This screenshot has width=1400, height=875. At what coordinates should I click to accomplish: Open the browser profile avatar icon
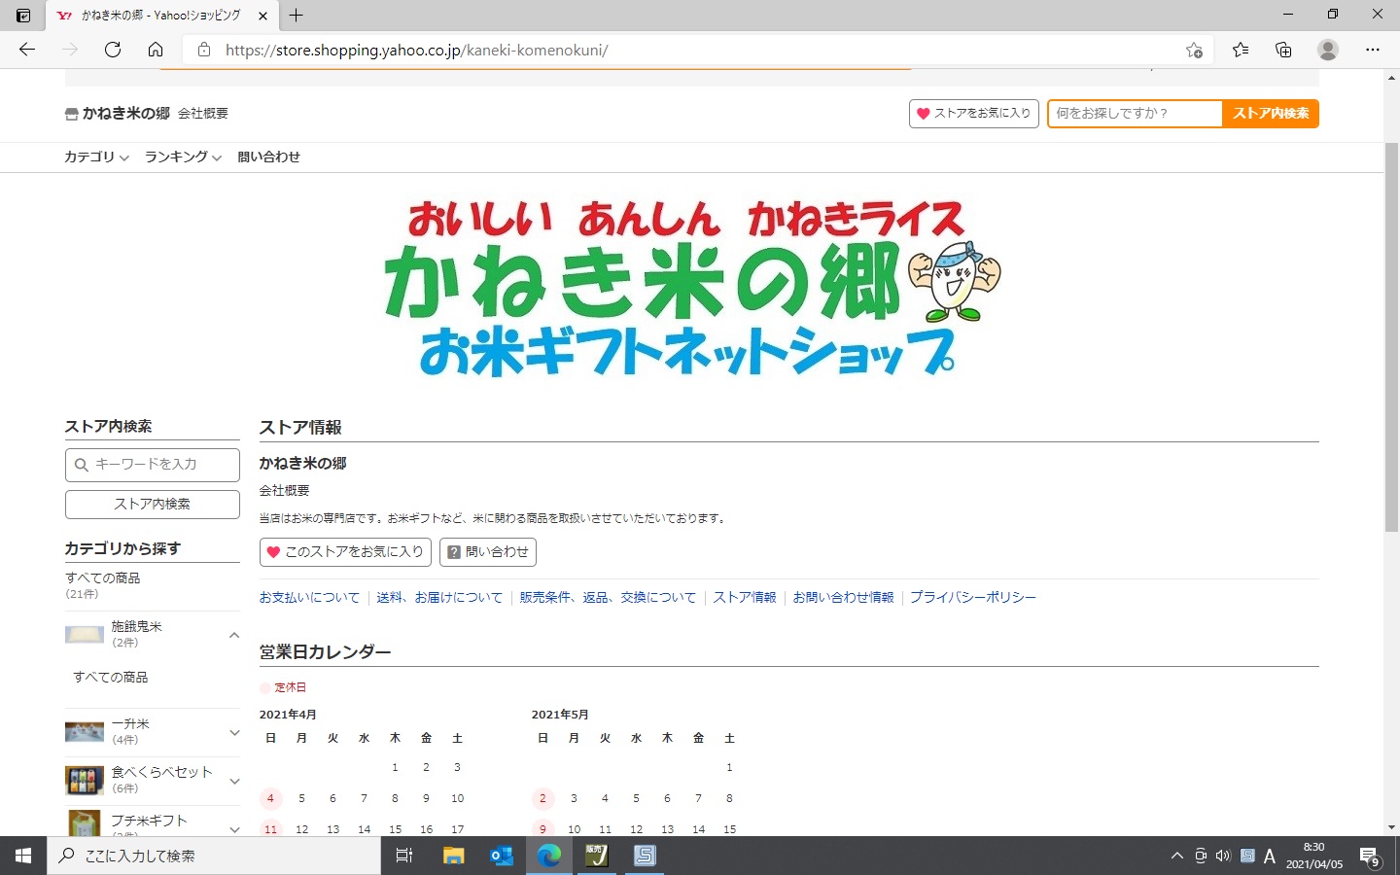[x=1327, y=50]
